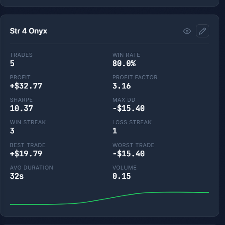The width and height of the screenshot is (225, 225).
Task: Click the AVG DURATION label
Action: click(x=32, y=168)
